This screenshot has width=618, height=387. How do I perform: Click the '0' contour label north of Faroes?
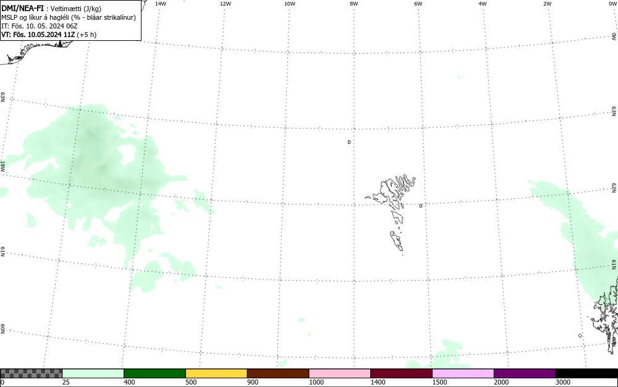point(349,142)
